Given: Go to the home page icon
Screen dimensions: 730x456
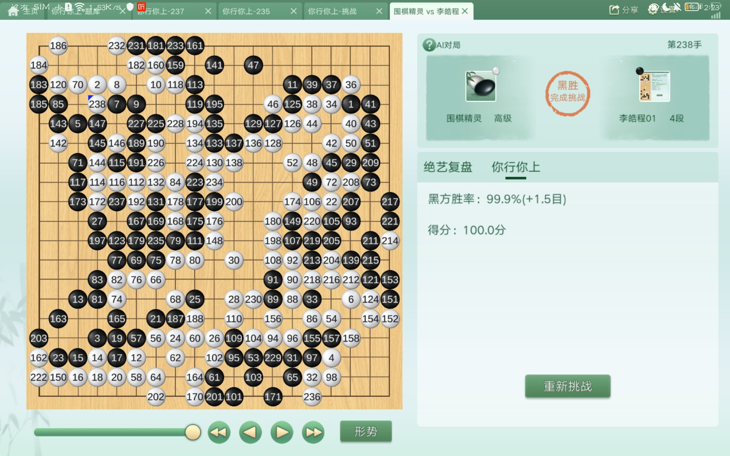Looking at the screenshot, I should [x=13, y=11].
